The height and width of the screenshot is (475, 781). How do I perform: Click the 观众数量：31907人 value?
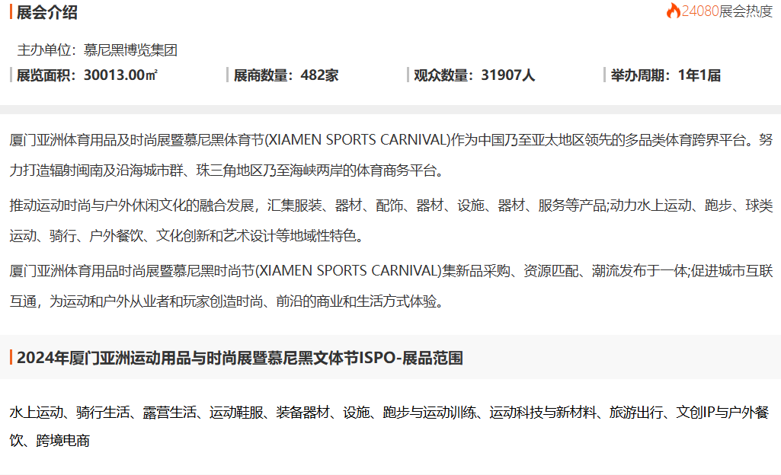coord(474,75)
